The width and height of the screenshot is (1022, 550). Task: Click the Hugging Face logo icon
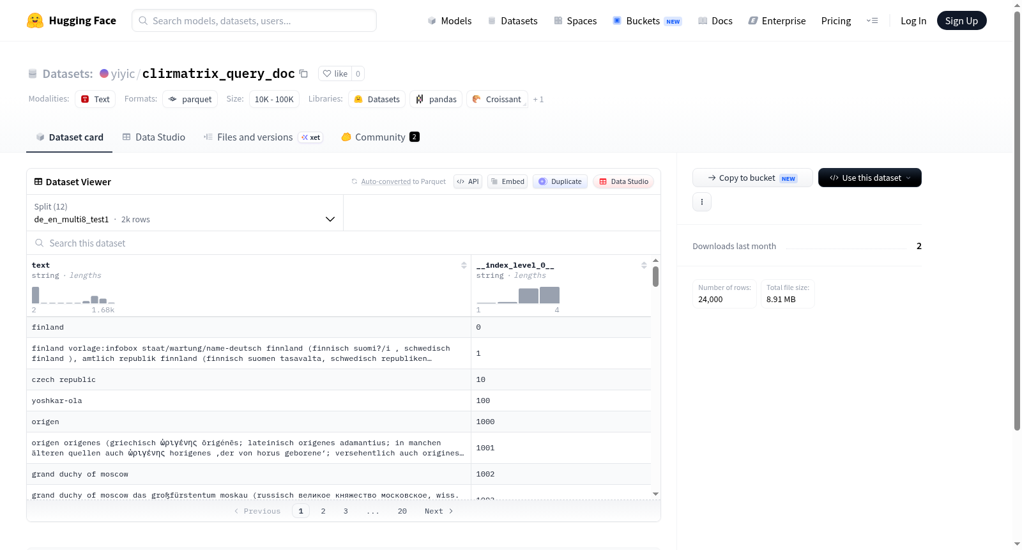point(35,20)
